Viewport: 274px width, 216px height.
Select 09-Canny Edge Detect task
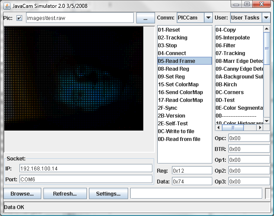click(x=239, y=69)
